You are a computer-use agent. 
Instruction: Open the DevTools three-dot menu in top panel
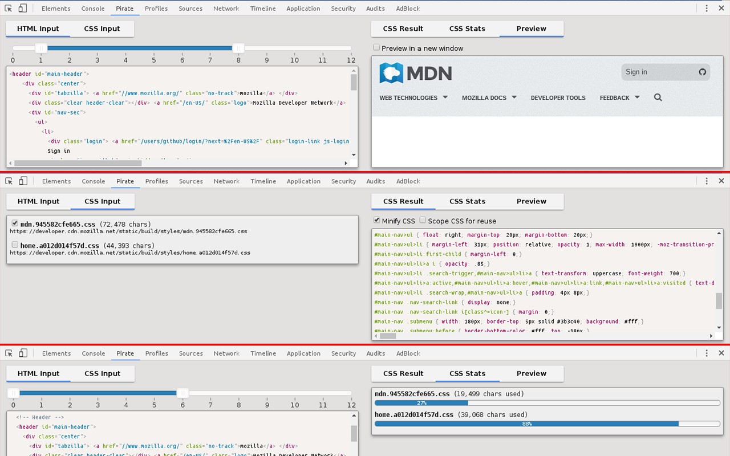(x=707, y=9)
